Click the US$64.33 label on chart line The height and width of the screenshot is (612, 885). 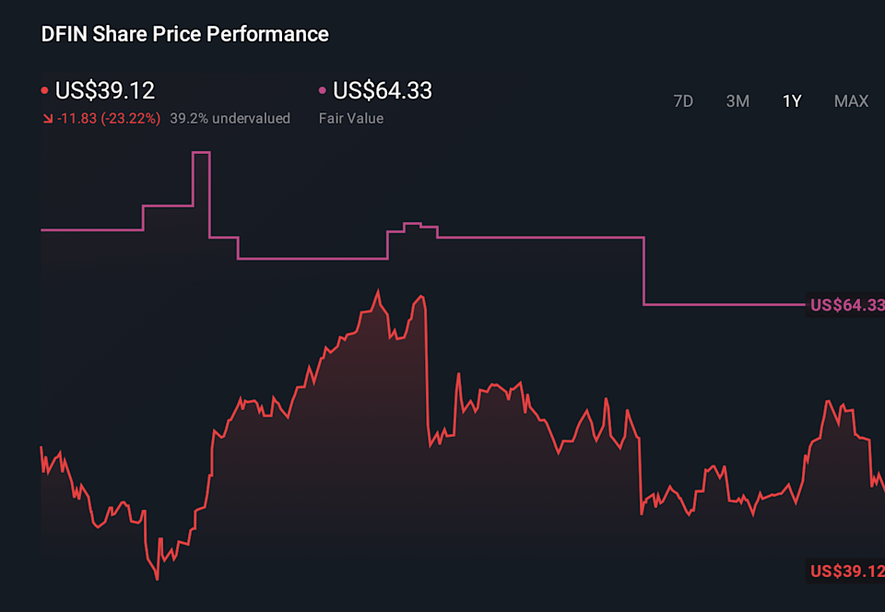pos(846,305)
